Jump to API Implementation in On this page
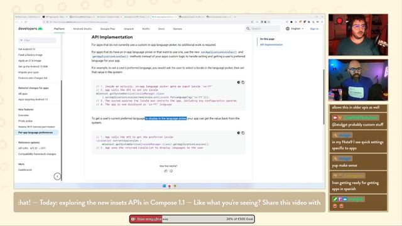Image resolution: width=402 pixels, height=226 pixels. (271, 45)
